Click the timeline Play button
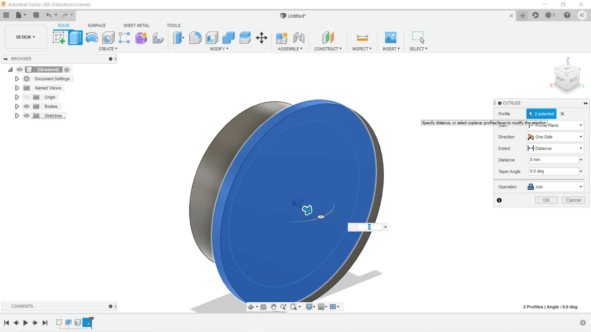591x332 pixels. [x=26, y=322]
